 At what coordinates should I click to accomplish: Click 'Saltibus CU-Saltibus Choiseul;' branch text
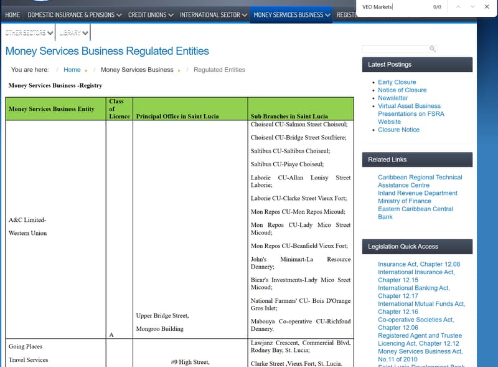pos(290,151)
